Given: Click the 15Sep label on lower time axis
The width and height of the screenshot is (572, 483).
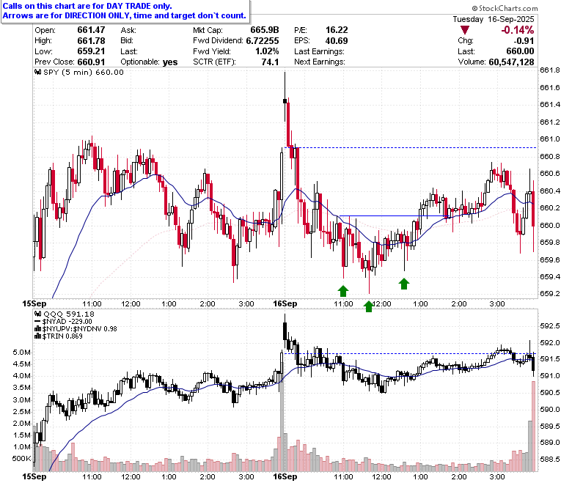Looking at the screenshot, I should 34,476.
